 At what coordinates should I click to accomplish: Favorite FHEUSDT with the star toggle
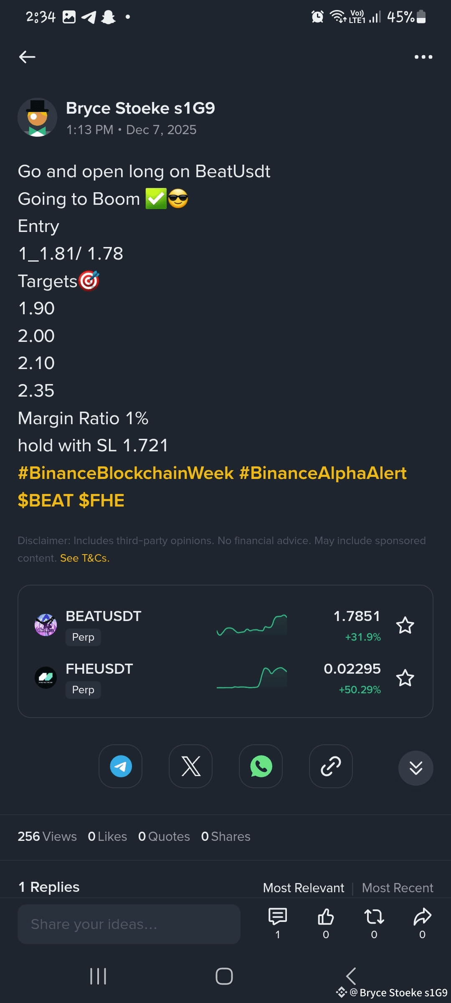[x=405, y=678]
